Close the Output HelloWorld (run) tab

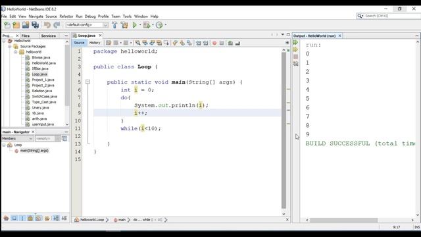pos(339,36)
